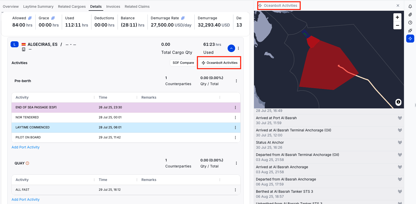Zoom in on the map
Image resolution: width=416 pixels, height=204 pixels.
[x=397, y=17]
